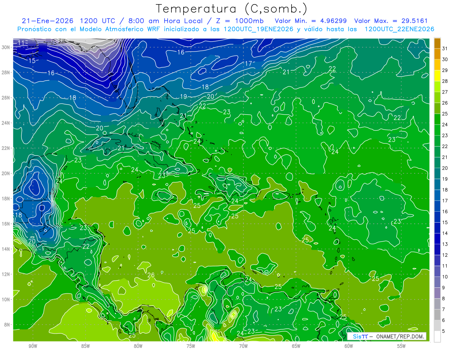The image size is (455, 351).
Task: Click the color scale label "5"
Action: pos(444,331)
